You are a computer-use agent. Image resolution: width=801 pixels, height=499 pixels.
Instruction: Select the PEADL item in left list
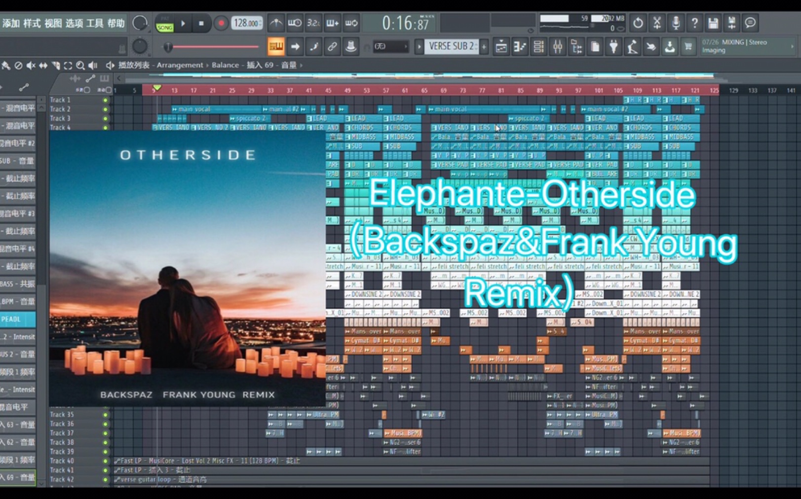coord(18,320)
